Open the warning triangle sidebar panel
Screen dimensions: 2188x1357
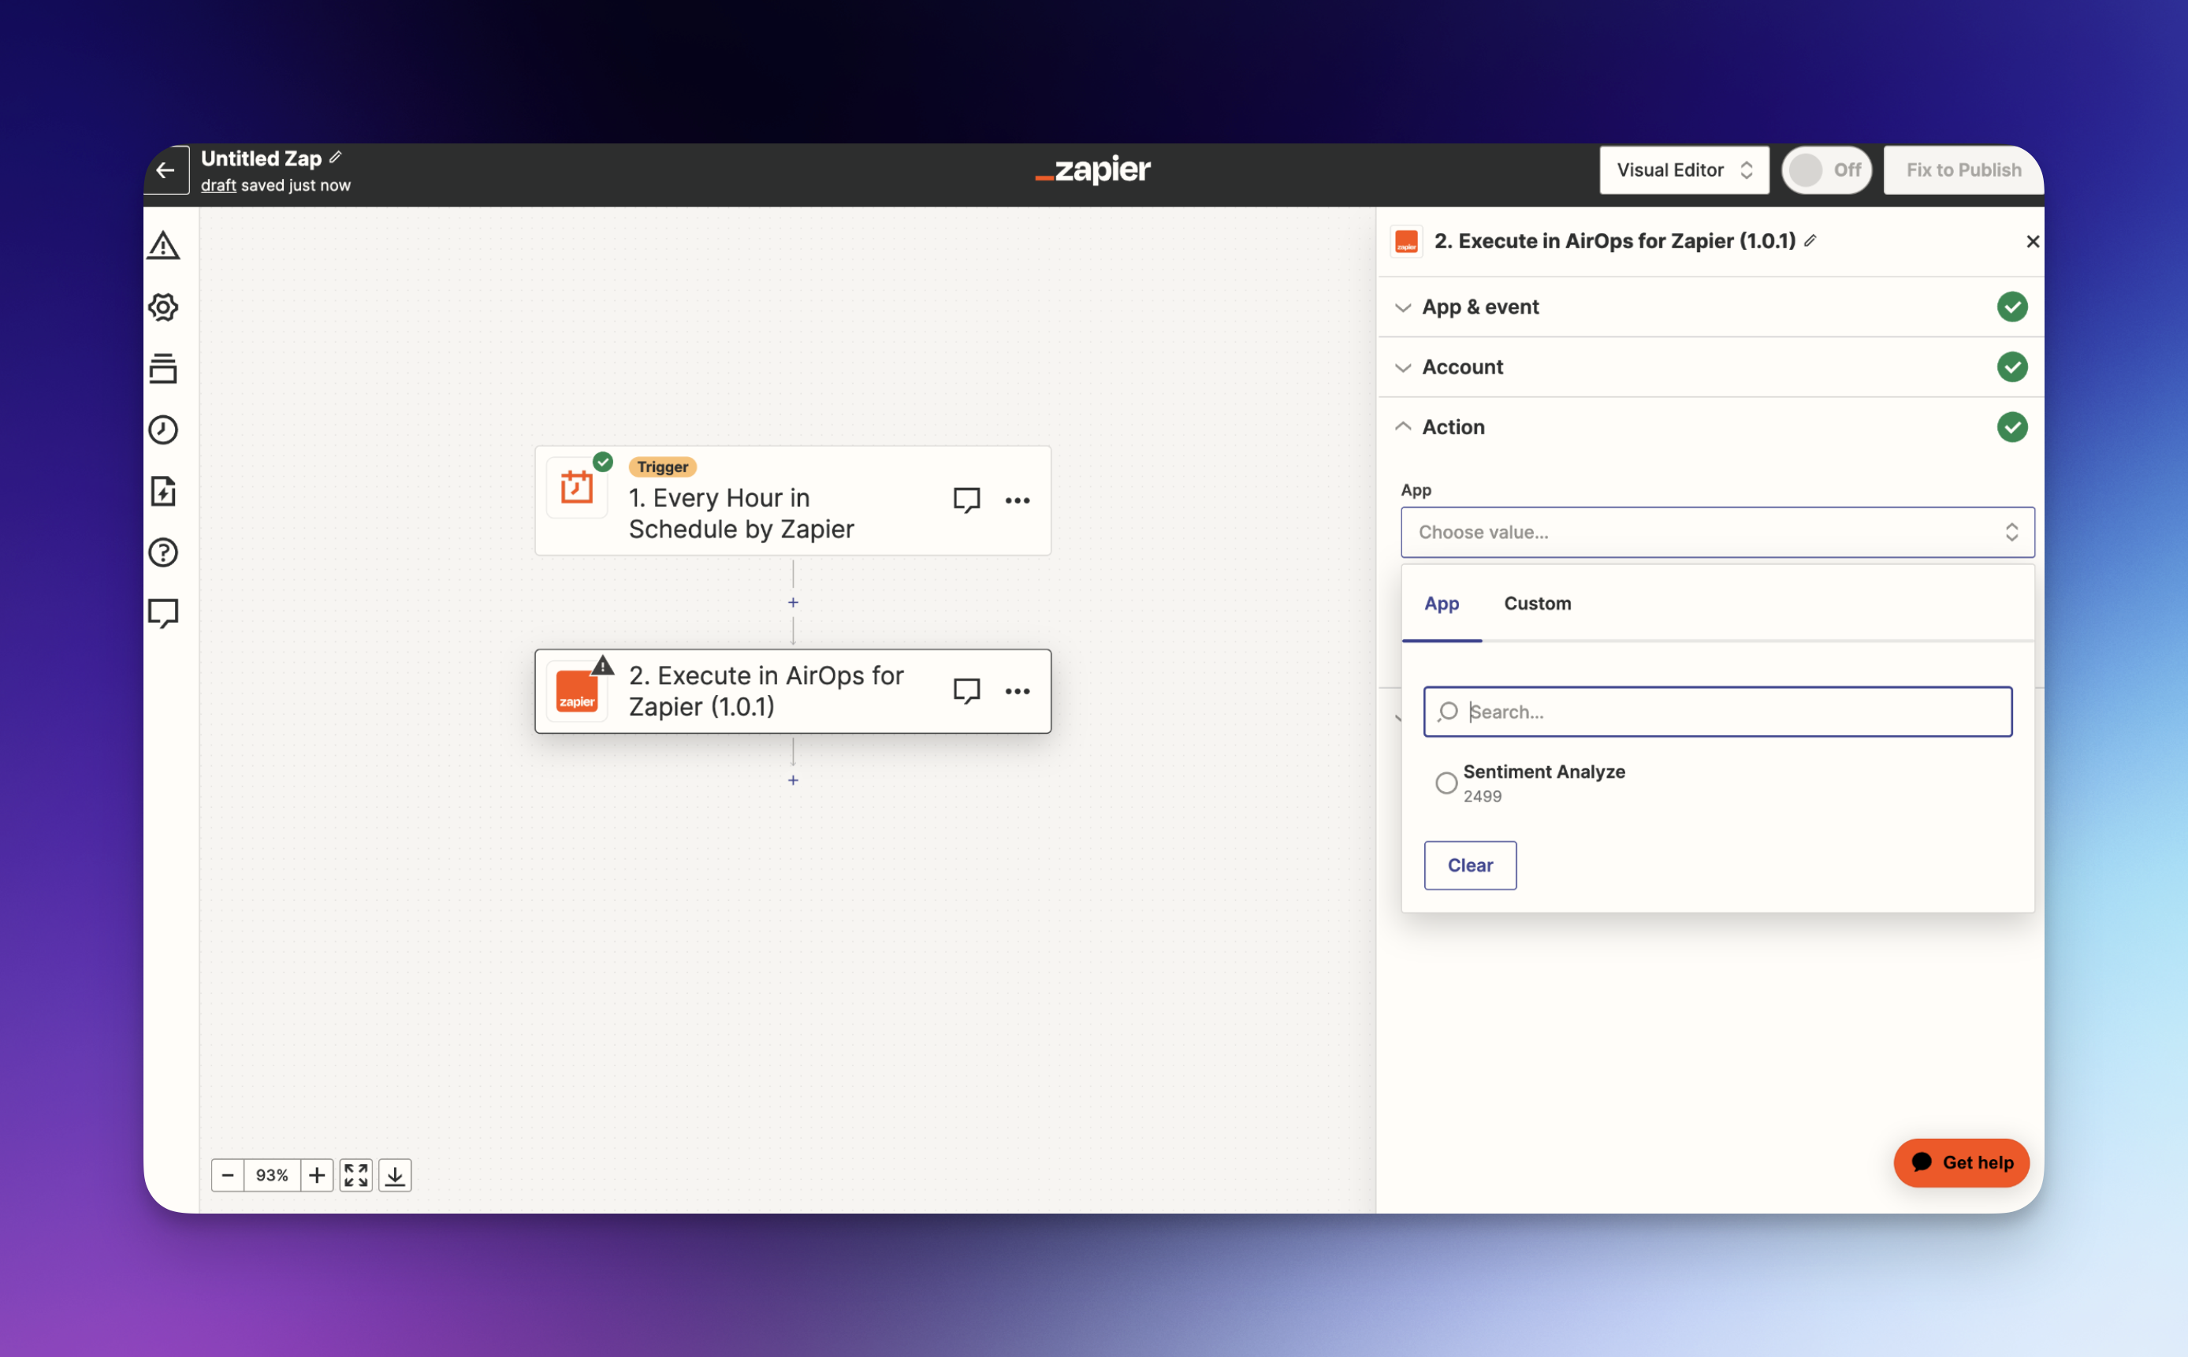163,245
